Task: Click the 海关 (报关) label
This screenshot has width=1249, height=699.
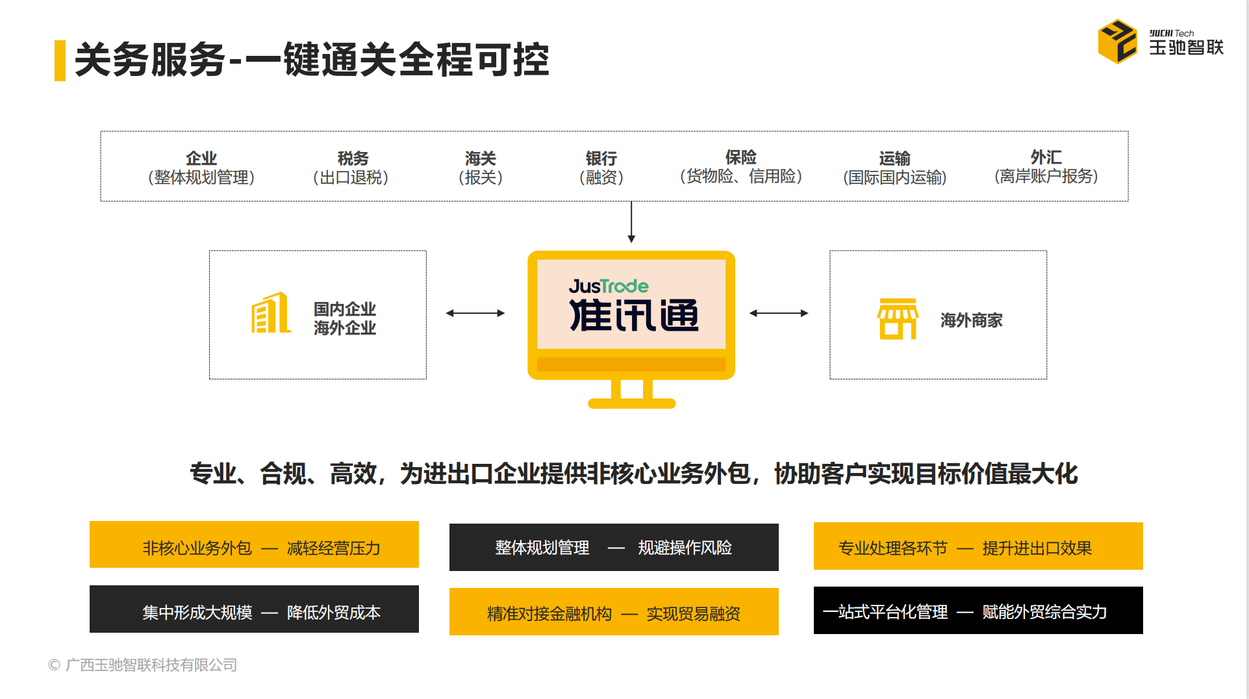Action: 481,168
